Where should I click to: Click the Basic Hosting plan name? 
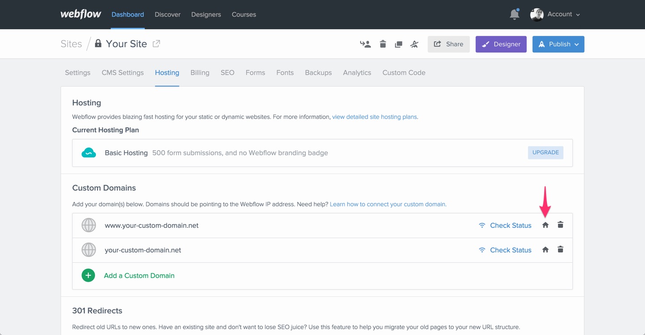pos(126,153)
